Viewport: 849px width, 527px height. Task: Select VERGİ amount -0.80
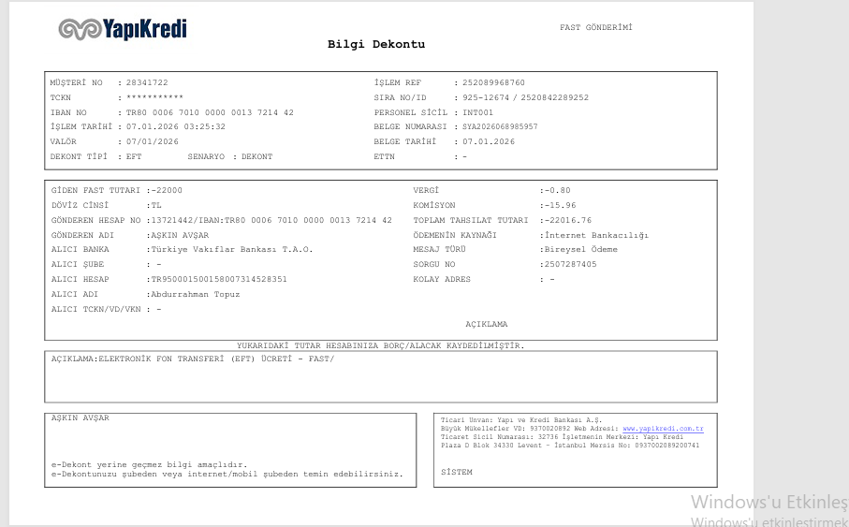[557, 190]
